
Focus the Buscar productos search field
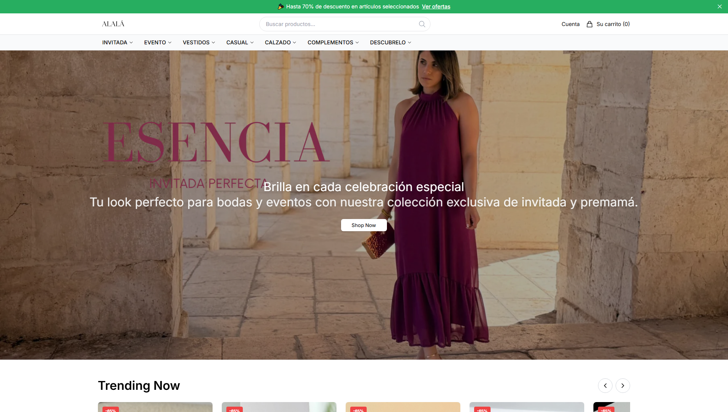click(x=344, y=24)
